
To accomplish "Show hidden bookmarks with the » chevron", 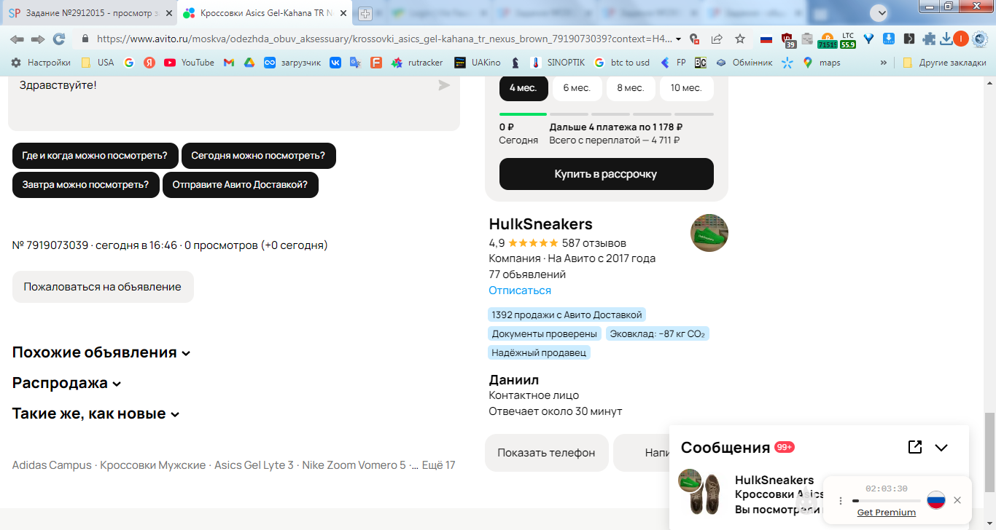I will (884, 63).
